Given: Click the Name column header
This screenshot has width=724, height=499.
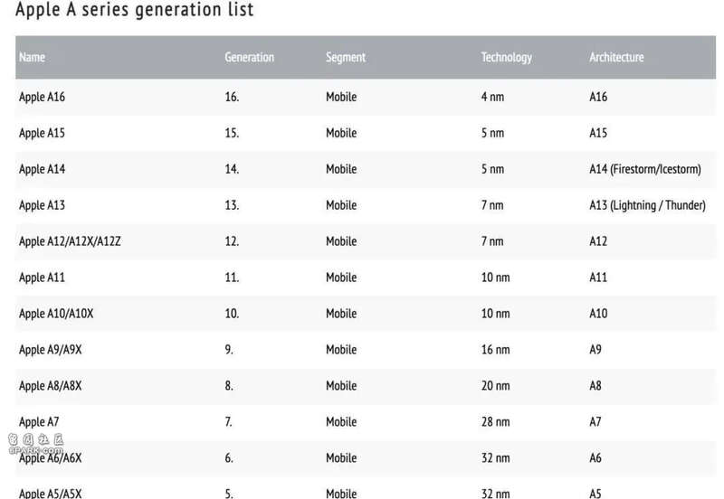Looking at the screenshot, I should pos(32,57).
